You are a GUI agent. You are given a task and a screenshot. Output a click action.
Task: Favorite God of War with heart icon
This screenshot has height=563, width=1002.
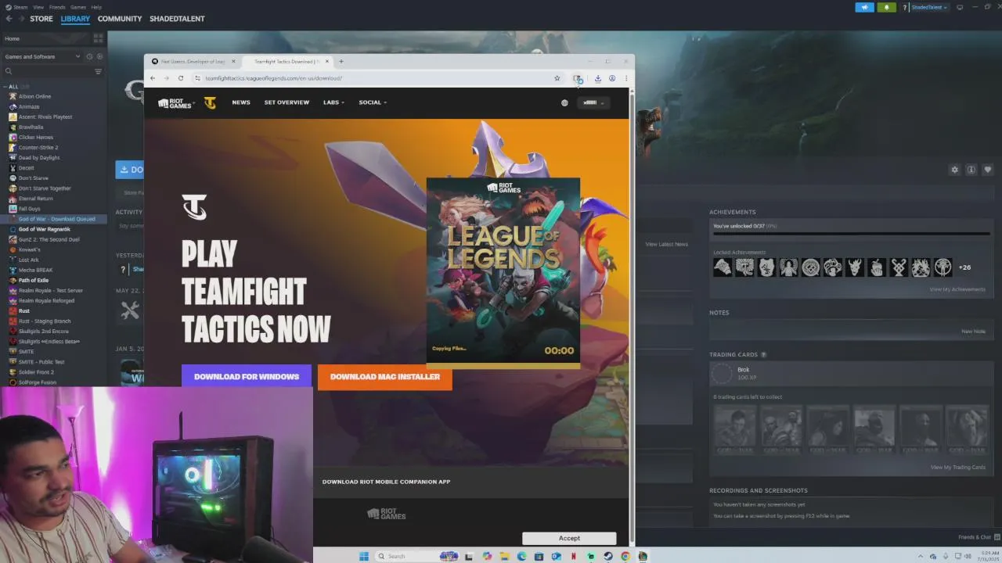coord(987,170)
